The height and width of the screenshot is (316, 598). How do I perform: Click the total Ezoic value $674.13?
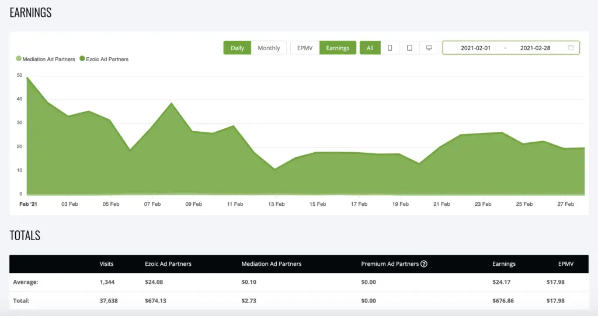click(155, 301)
